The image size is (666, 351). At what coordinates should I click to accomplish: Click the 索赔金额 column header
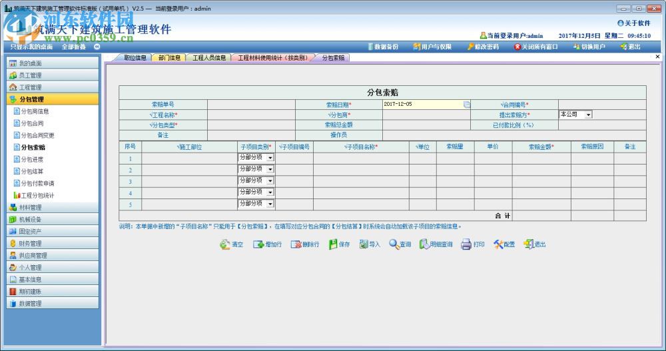(541, 147)
